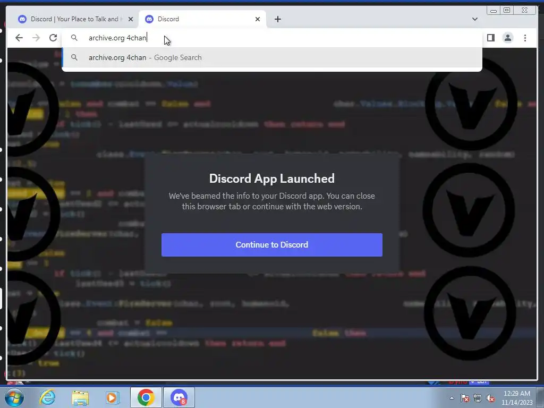Click the 'We've beamed the info' message text
The height and width of the screenshot is (408, 544).
click(271, 201)
